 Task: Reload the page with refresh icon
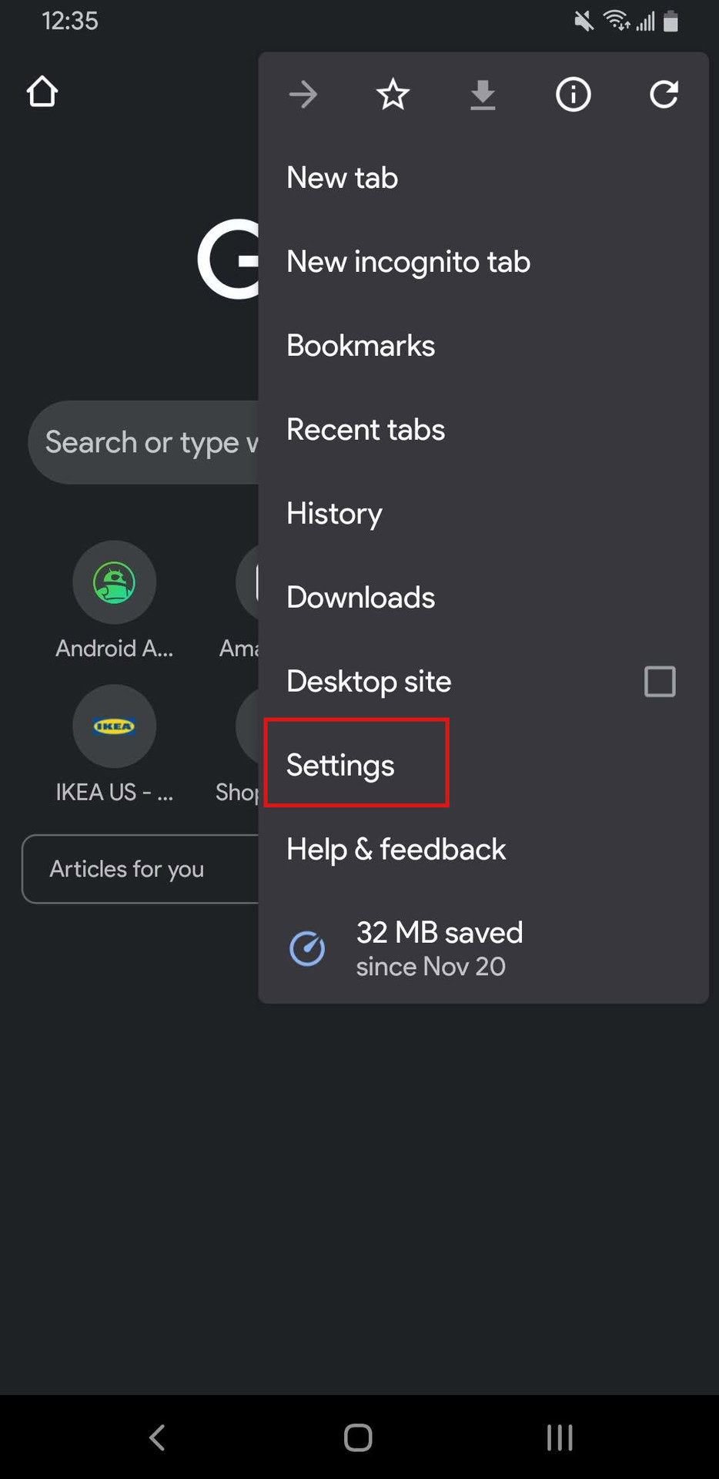tap(664, 95)
